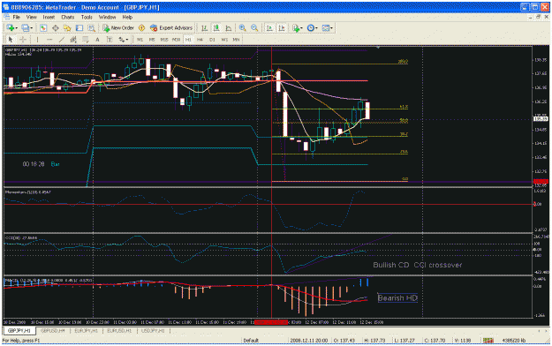Set timeframe to M30

click(x=176, y=40)
